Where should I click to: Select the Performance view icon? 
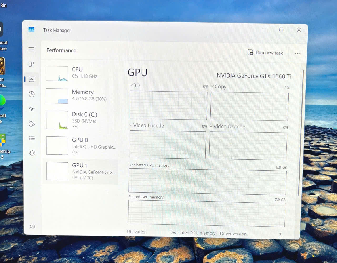click(32, 79)
